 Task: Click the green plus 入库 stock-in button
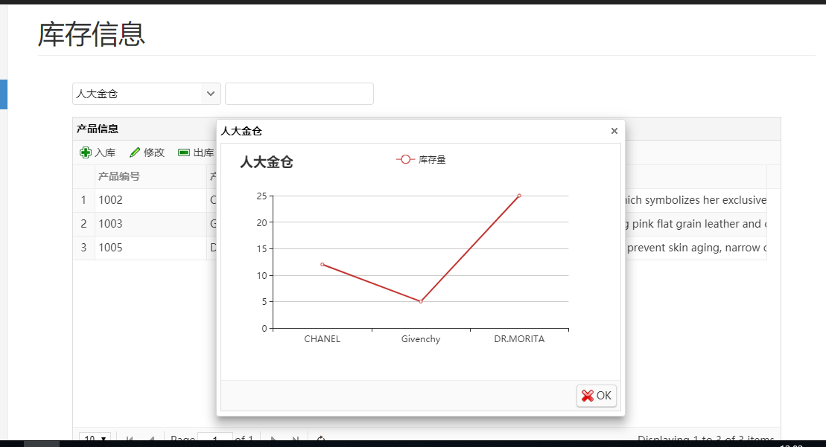[98, 152]
